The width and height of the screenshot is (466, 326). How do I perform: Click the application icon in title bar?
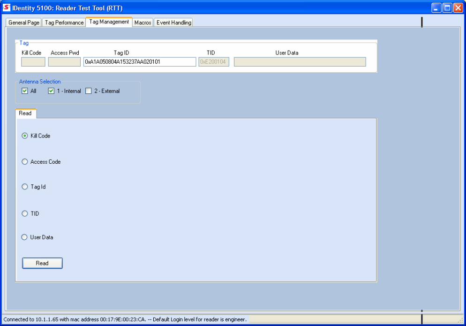(7, 8)
